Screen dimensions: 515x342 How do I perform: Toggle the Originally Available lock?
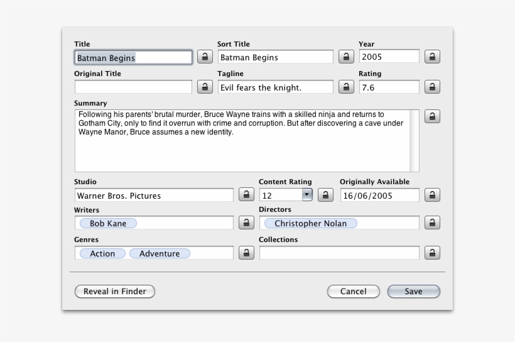(x=432, y=196)
